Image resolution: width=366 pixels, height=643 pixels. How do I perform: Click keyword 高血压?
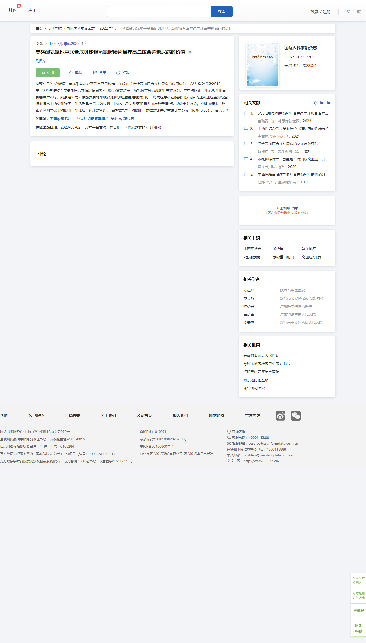tap(116, 119)
